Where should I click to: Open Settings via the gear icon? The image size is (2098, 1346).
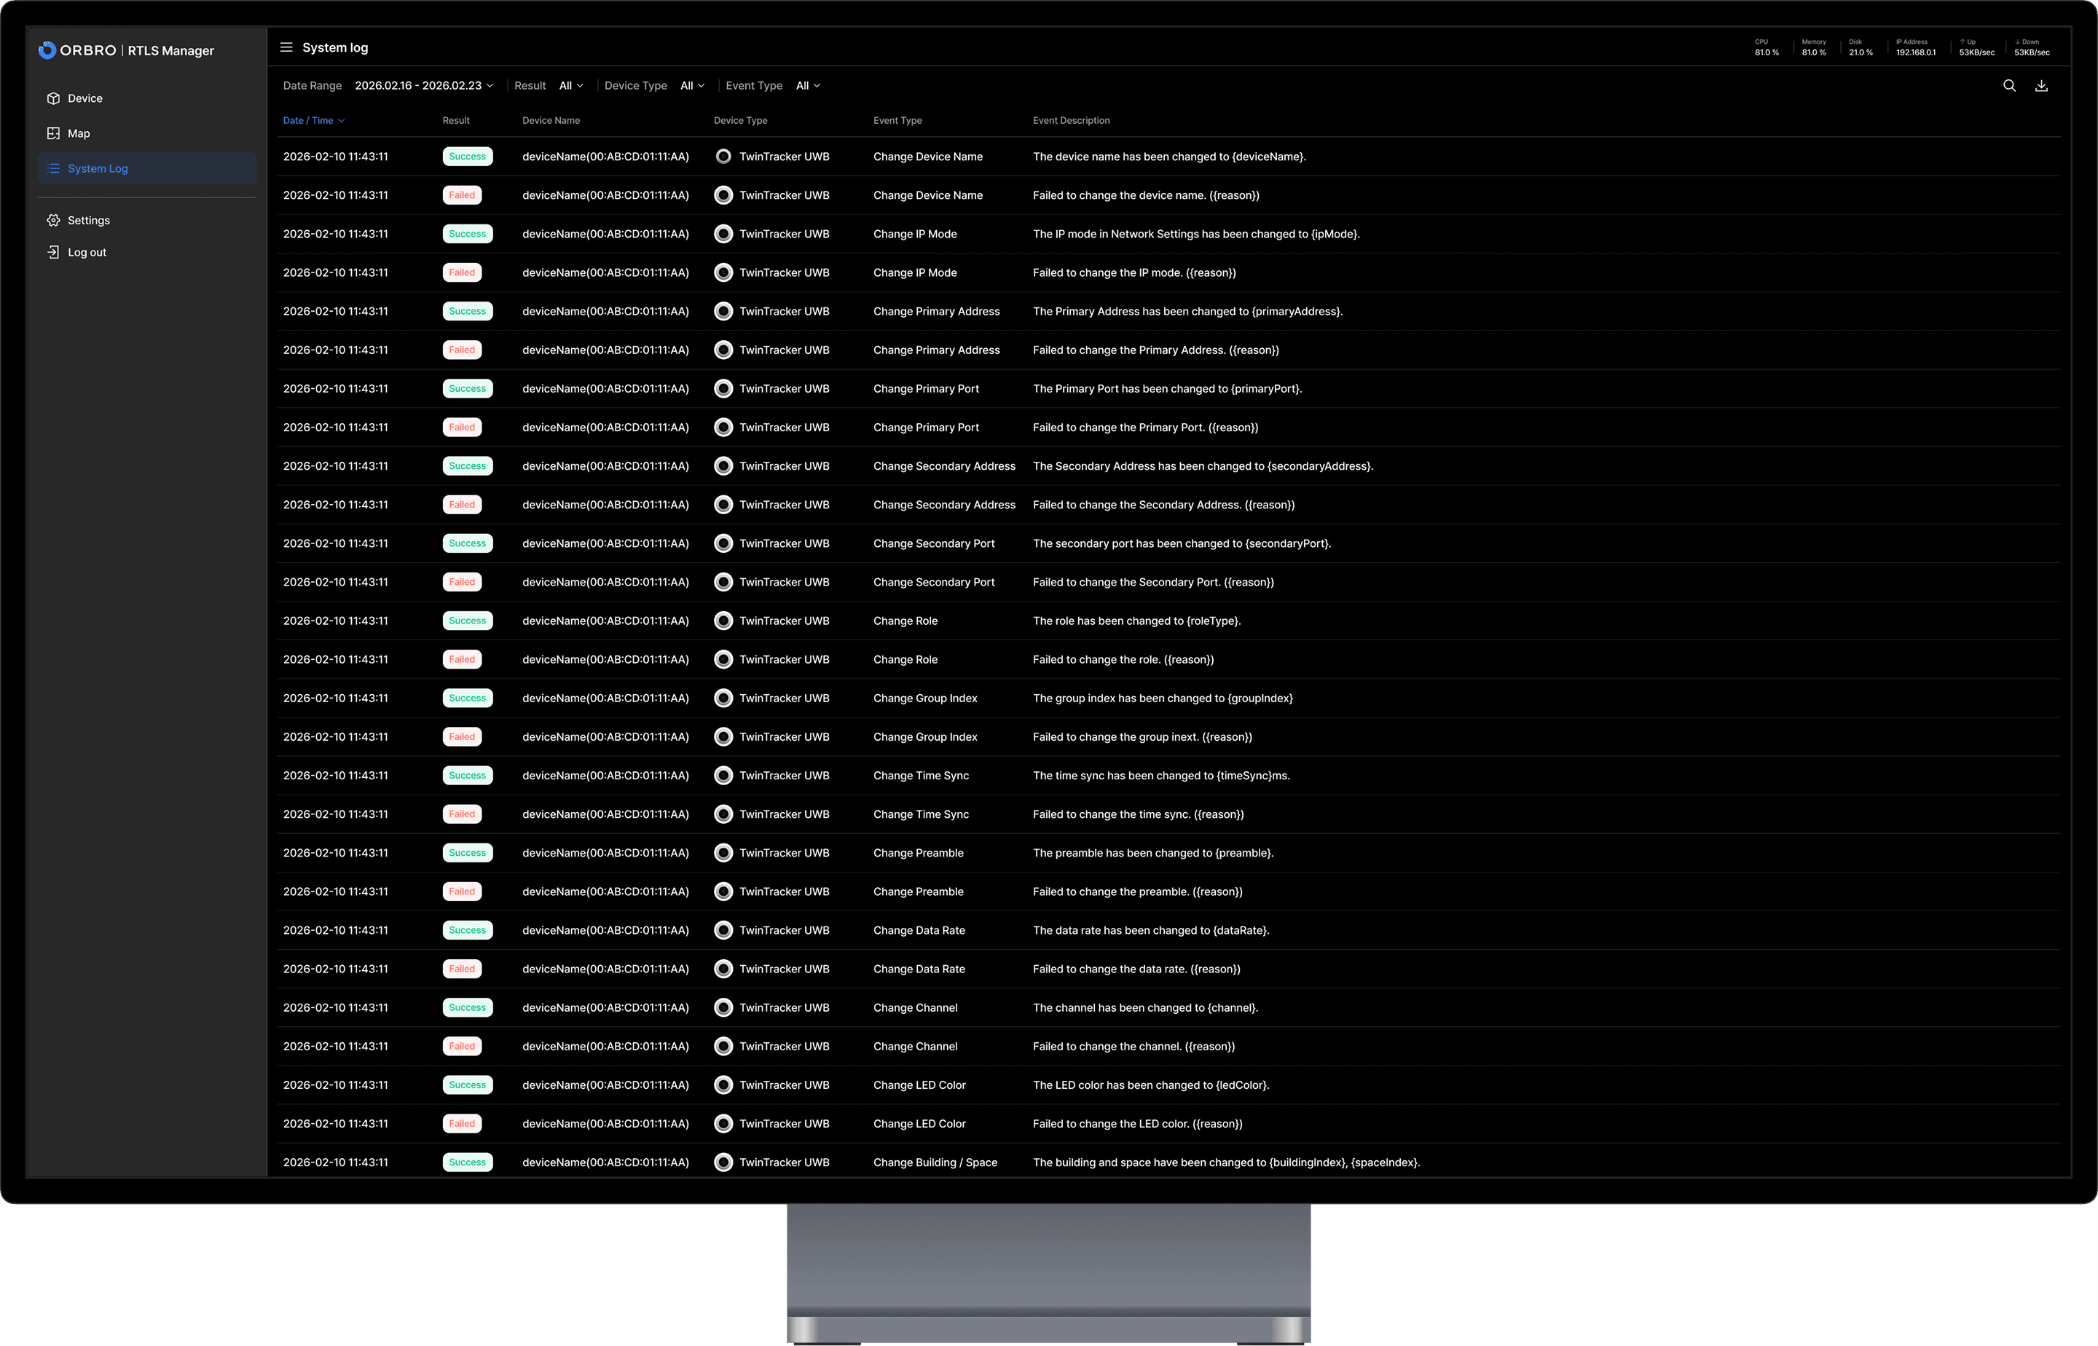pyautogui.click(x=53, y=219)
